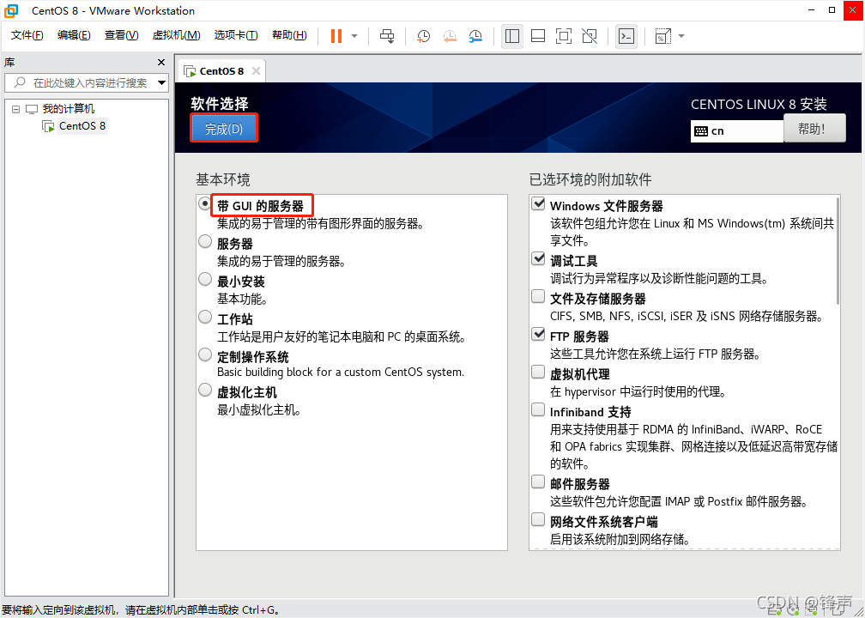Screen dimensions: 865x618
Task: Click the 最小虚拟化主机。 description text
Action: [259, 410]
